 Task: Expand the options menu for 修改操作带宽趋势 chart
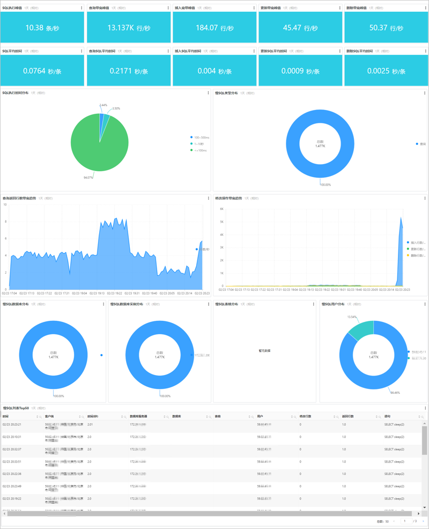425,198
